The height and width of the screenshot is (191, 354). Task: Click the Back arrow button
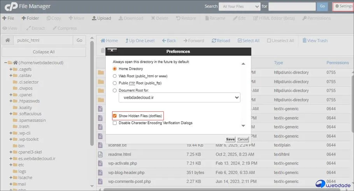(169, 41)
